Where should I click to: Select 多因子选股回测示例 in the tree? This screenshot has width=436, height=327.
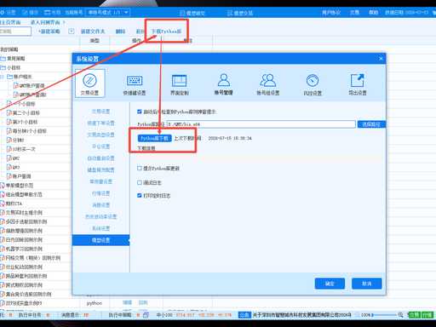click(x=24, y=221)
